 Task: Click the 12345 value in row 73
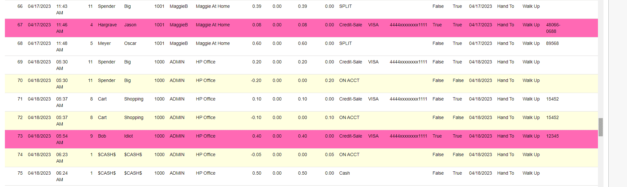coord(552,136)
